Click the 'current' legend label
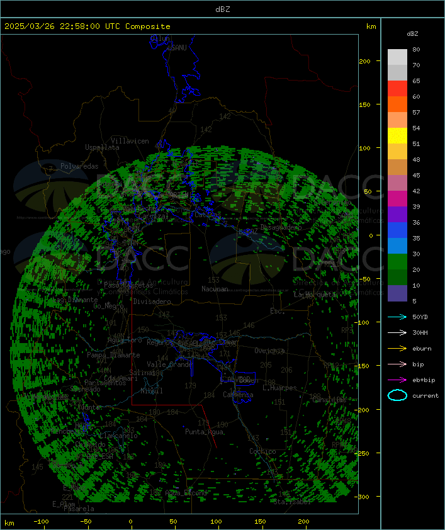The width and height of the screenshot is (445, 530). (x=425, y=395)
